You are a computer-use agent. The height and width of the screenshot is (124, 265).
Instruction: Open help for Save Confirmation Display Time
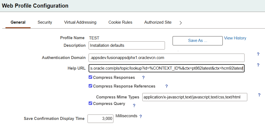point(140,116)
